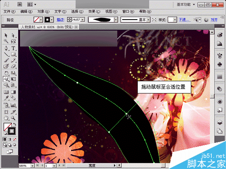The height and width of the screenshot is (169, 226).
Task: Select the Mesh tool
Action: (6, 92)
